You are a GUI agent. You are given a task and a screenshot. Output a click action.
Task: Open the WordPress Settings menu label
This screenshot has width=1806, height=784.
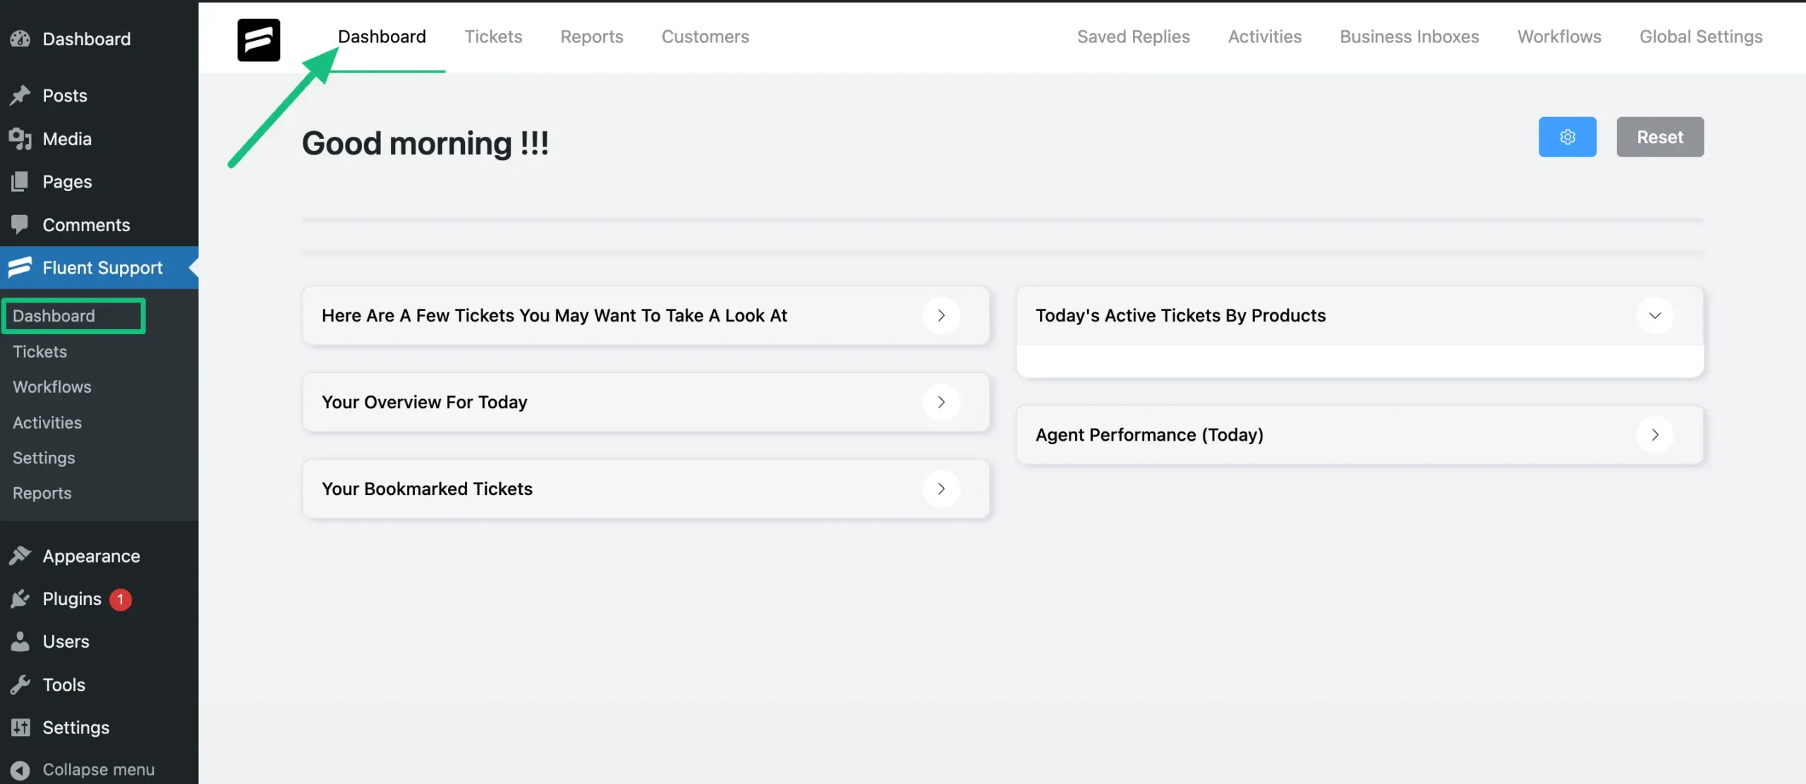(x=75, y=727)
